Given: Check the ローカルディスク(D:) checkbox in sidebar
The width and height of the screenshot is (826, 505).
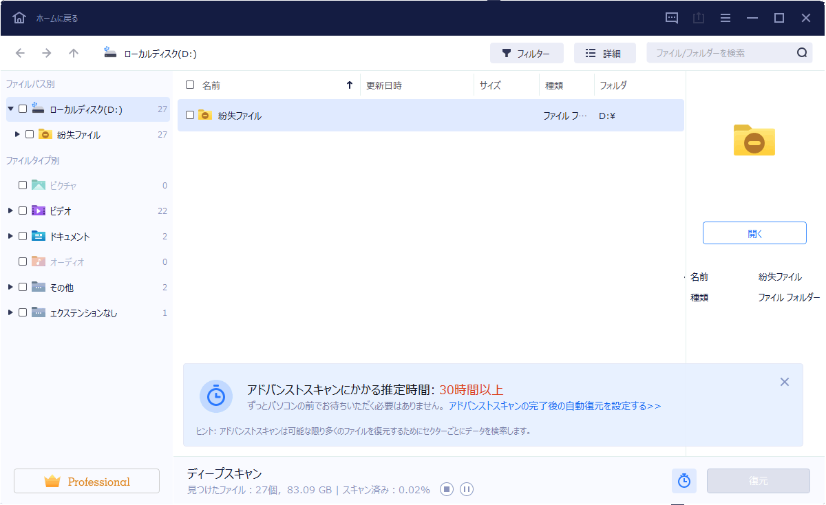Looking at the screenshot, I should (x=23, y=109).
